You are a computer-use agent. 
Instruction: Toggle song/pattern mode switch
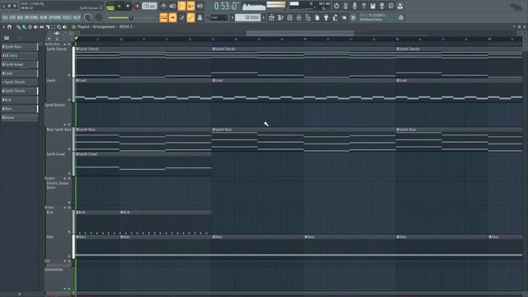(x=110, y=6)
